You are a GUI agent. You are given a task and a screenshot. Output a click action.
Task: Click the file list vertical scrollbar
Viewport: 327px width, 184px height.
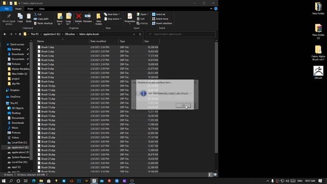(x=216, y=98)
